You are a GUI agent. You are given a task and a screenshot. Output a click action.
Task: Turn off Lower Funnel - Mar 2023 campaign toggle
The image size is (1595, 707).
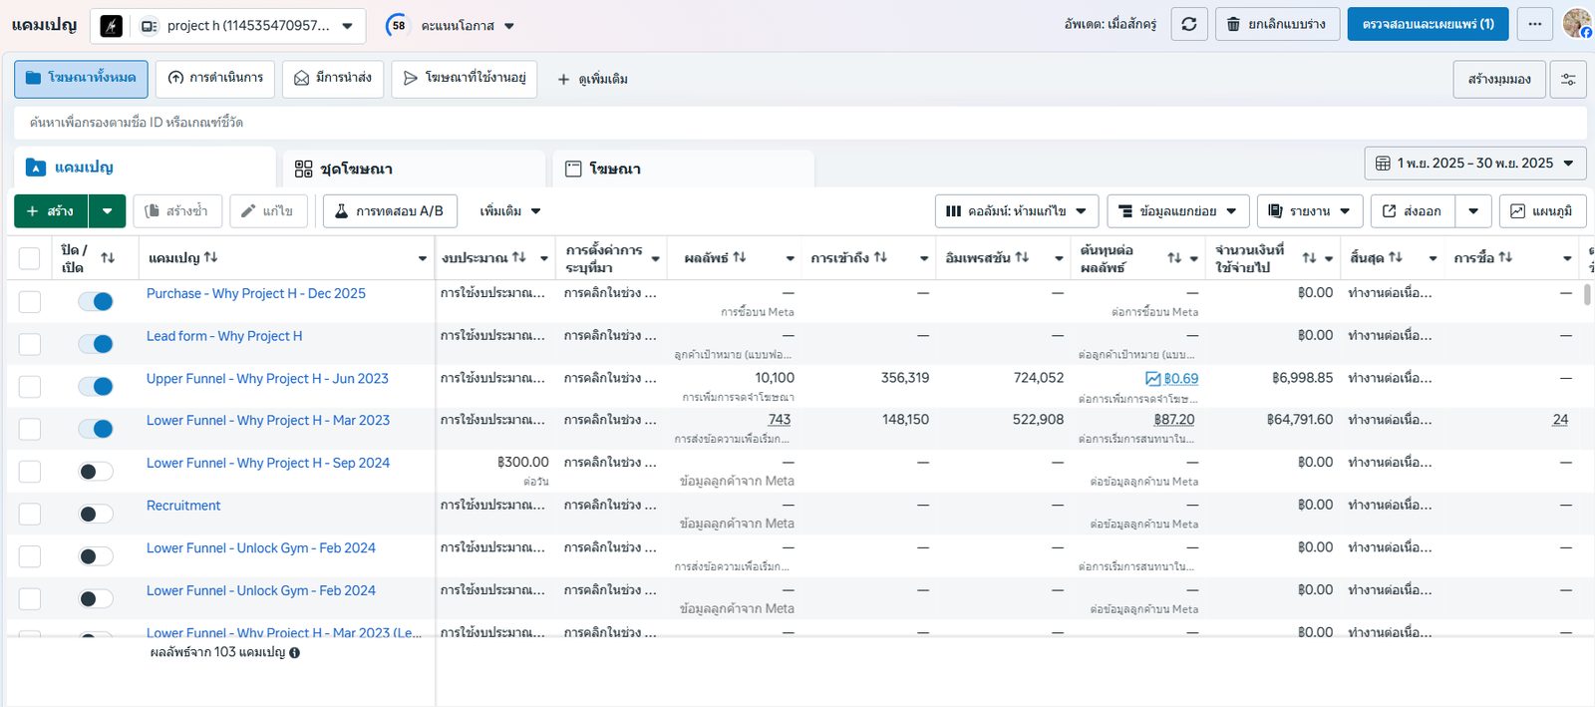(x=96, y=429)
